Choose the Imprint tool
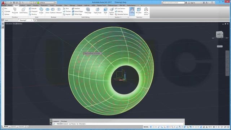Screen dimensions: 231x130 pyautogui.click(x=67, y=14)
